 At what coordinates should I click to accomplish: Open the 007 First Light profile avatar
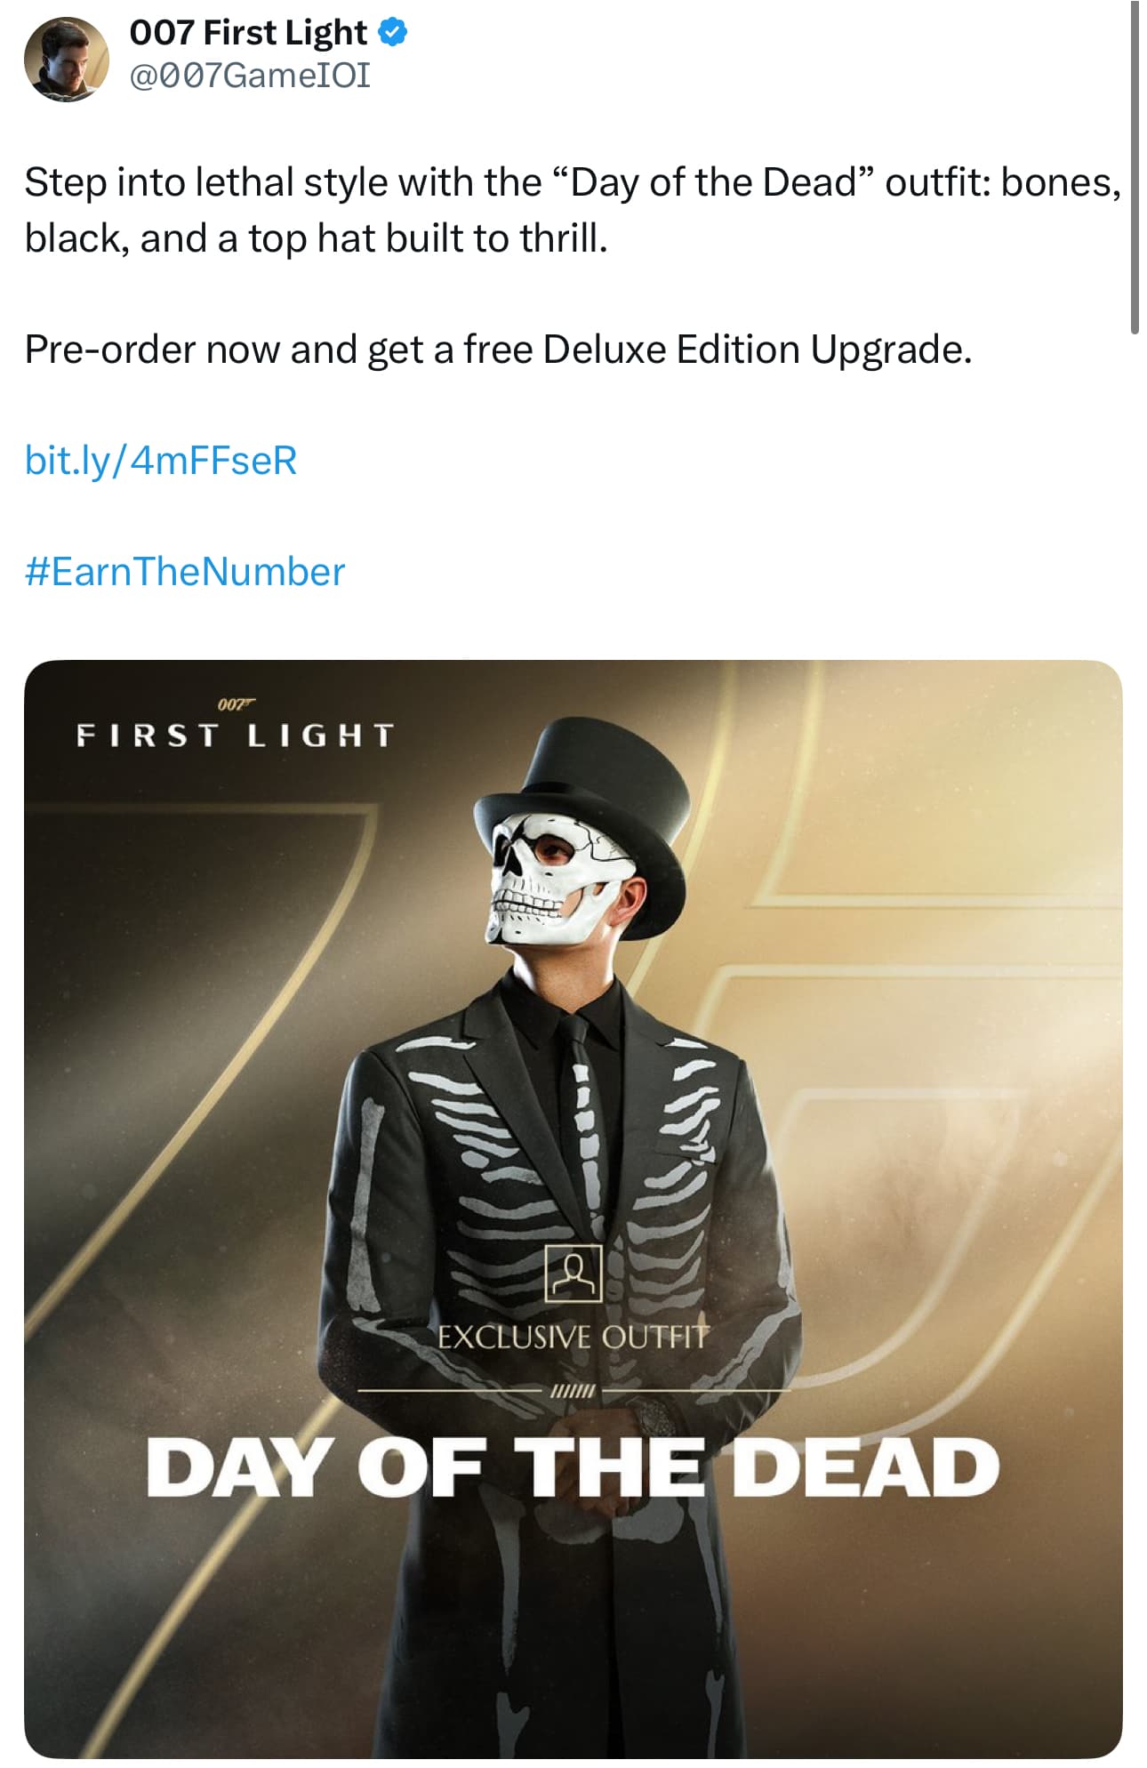pyautogui.click(x=67, y=59)
